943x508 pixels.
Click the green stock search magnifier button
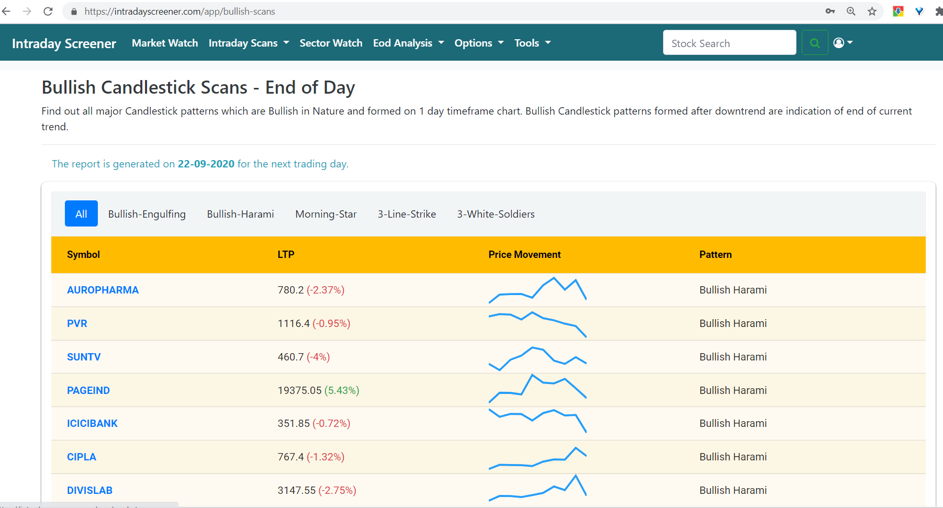tap(815, 43)
